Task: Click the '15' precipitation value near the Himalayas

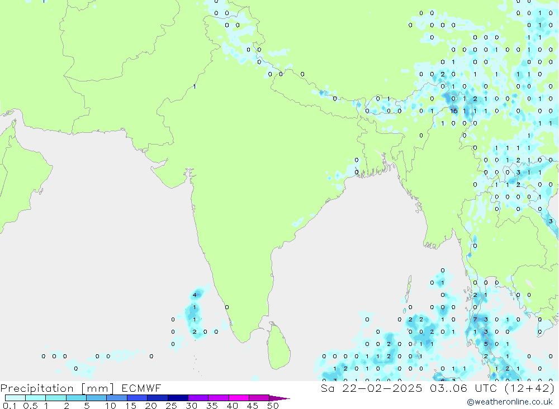Action: [453, 111]
